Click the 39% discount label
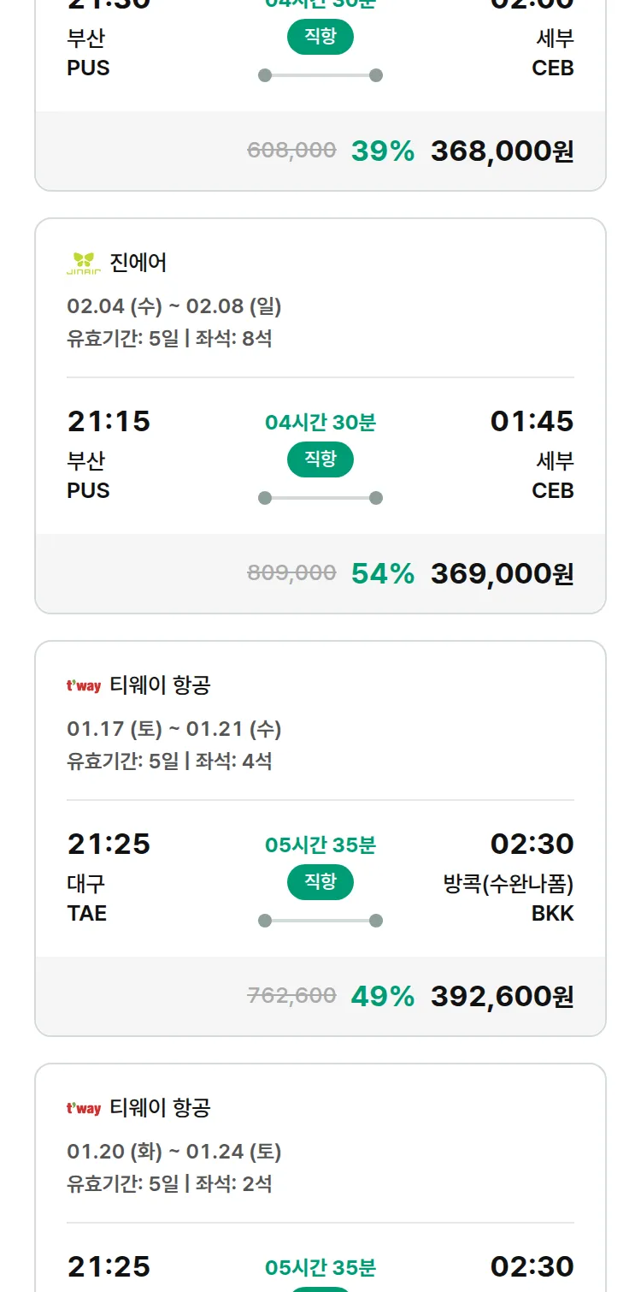 pyautogui.click(x=382, y=151)
